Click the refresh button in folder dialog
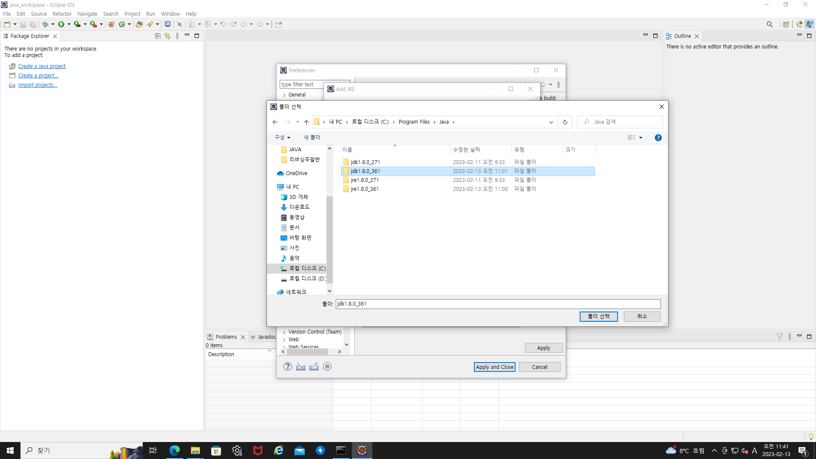This screenshot has height=459, width=816. point(565,122)
